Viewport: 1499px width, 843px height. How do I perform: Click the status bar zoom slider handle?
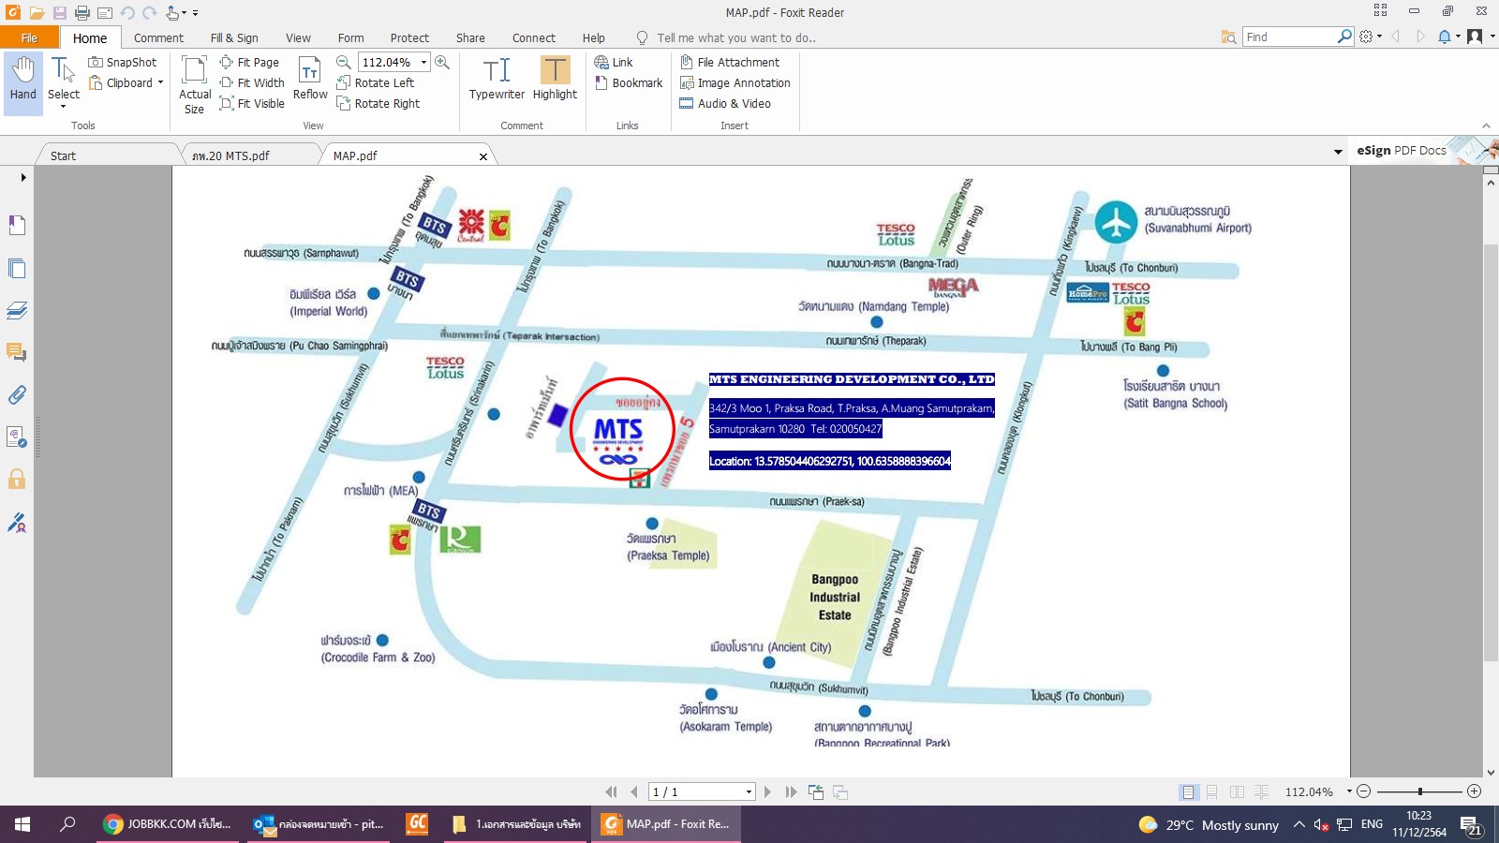pyautogui.click(x=1420, y=791)
